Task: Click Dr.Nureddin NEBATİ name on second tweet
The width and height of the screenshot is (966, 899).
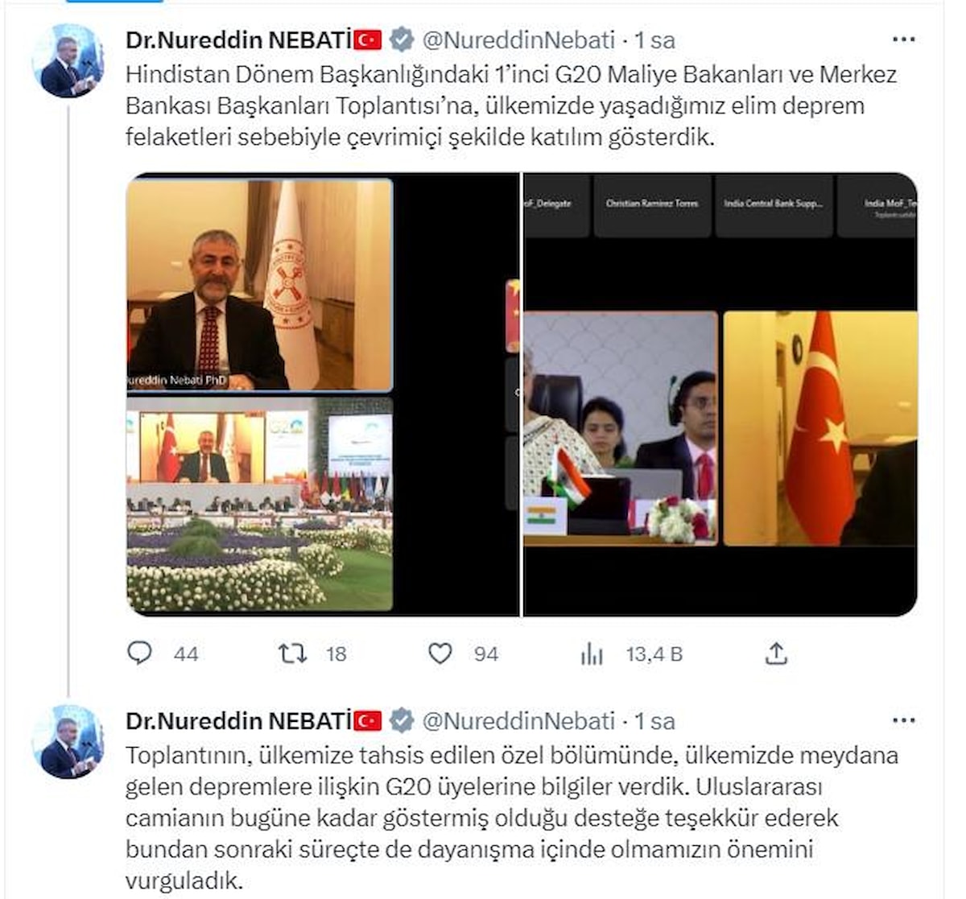Action: coord(239,720)
